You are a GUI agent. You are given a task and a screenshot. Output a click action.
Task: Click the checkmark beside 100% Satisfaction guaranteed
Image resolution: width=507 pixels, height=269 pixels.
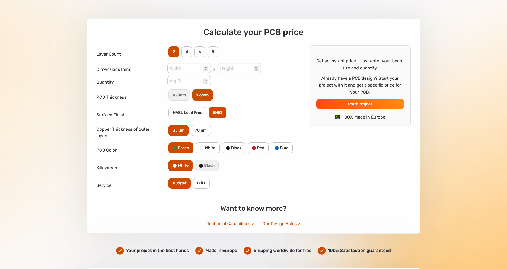322,251
